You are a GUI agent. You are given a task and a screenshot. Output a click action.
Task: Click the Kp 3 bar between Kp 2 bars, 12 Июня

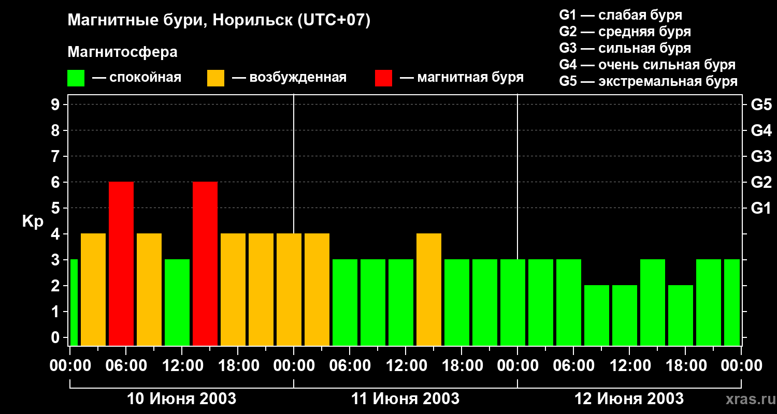click(653, 303)
